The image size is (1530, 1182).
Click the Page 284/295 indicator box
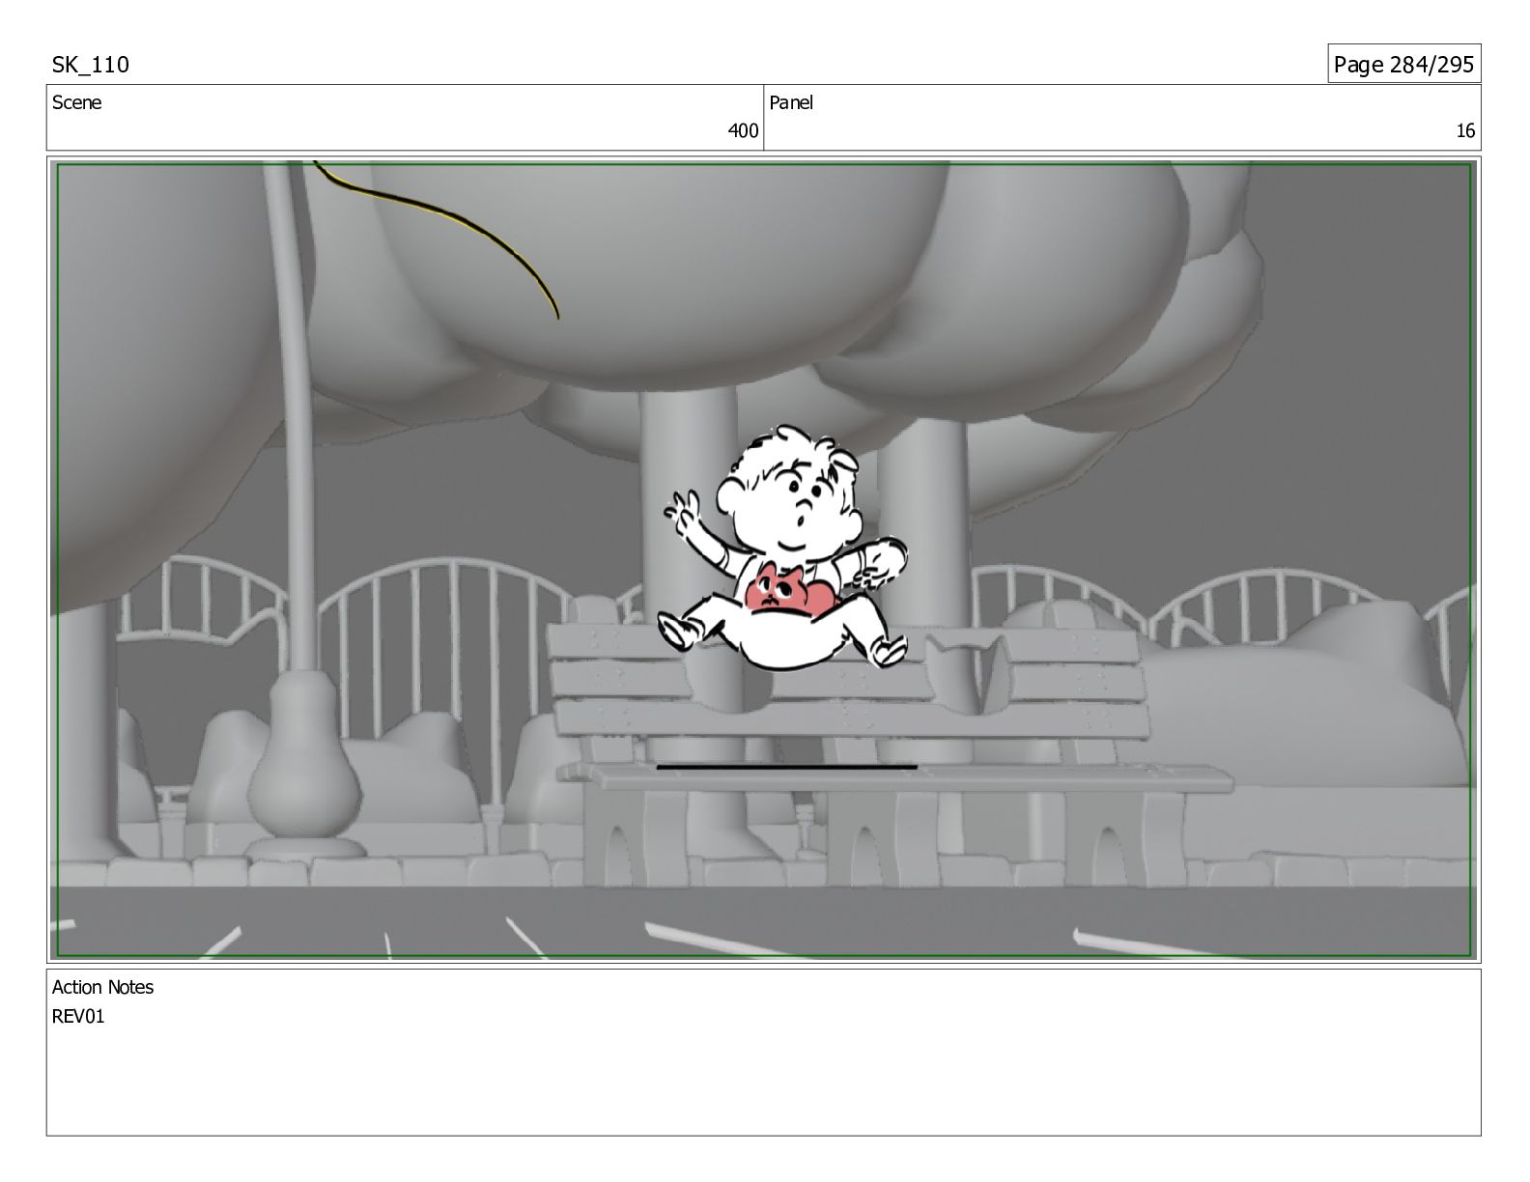[x=1403, y=64]
